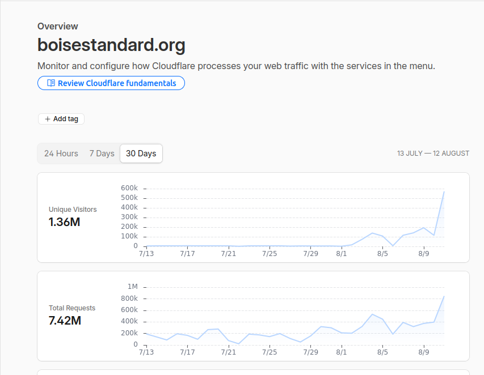Click the peak point of the Unique Visitors line
484x375 pixels.
tap(444, 191)
